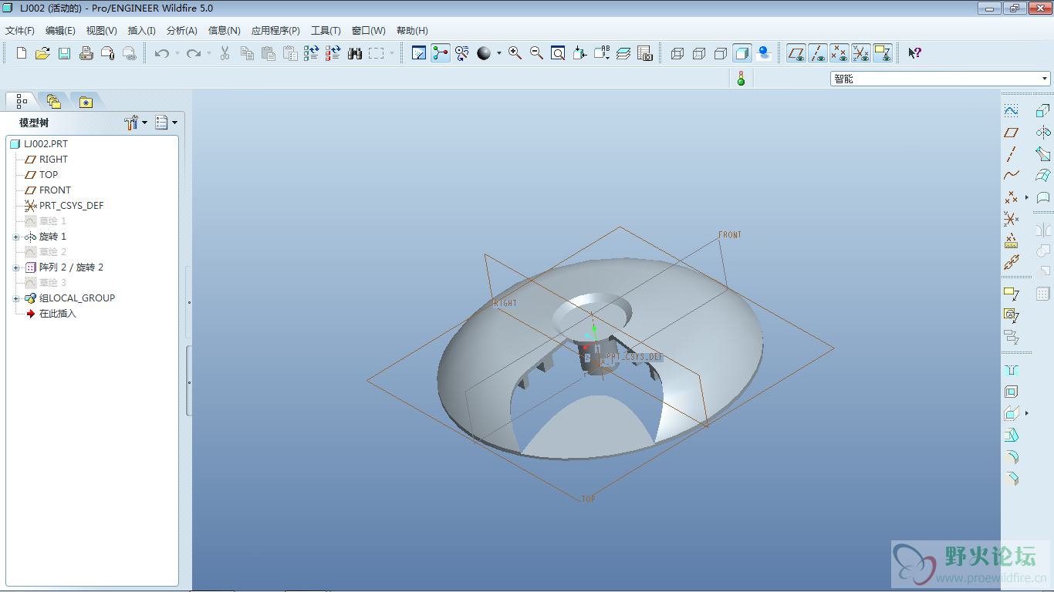
Task: Expand datum point tool flyout arrow
Action: point(1027,197)
